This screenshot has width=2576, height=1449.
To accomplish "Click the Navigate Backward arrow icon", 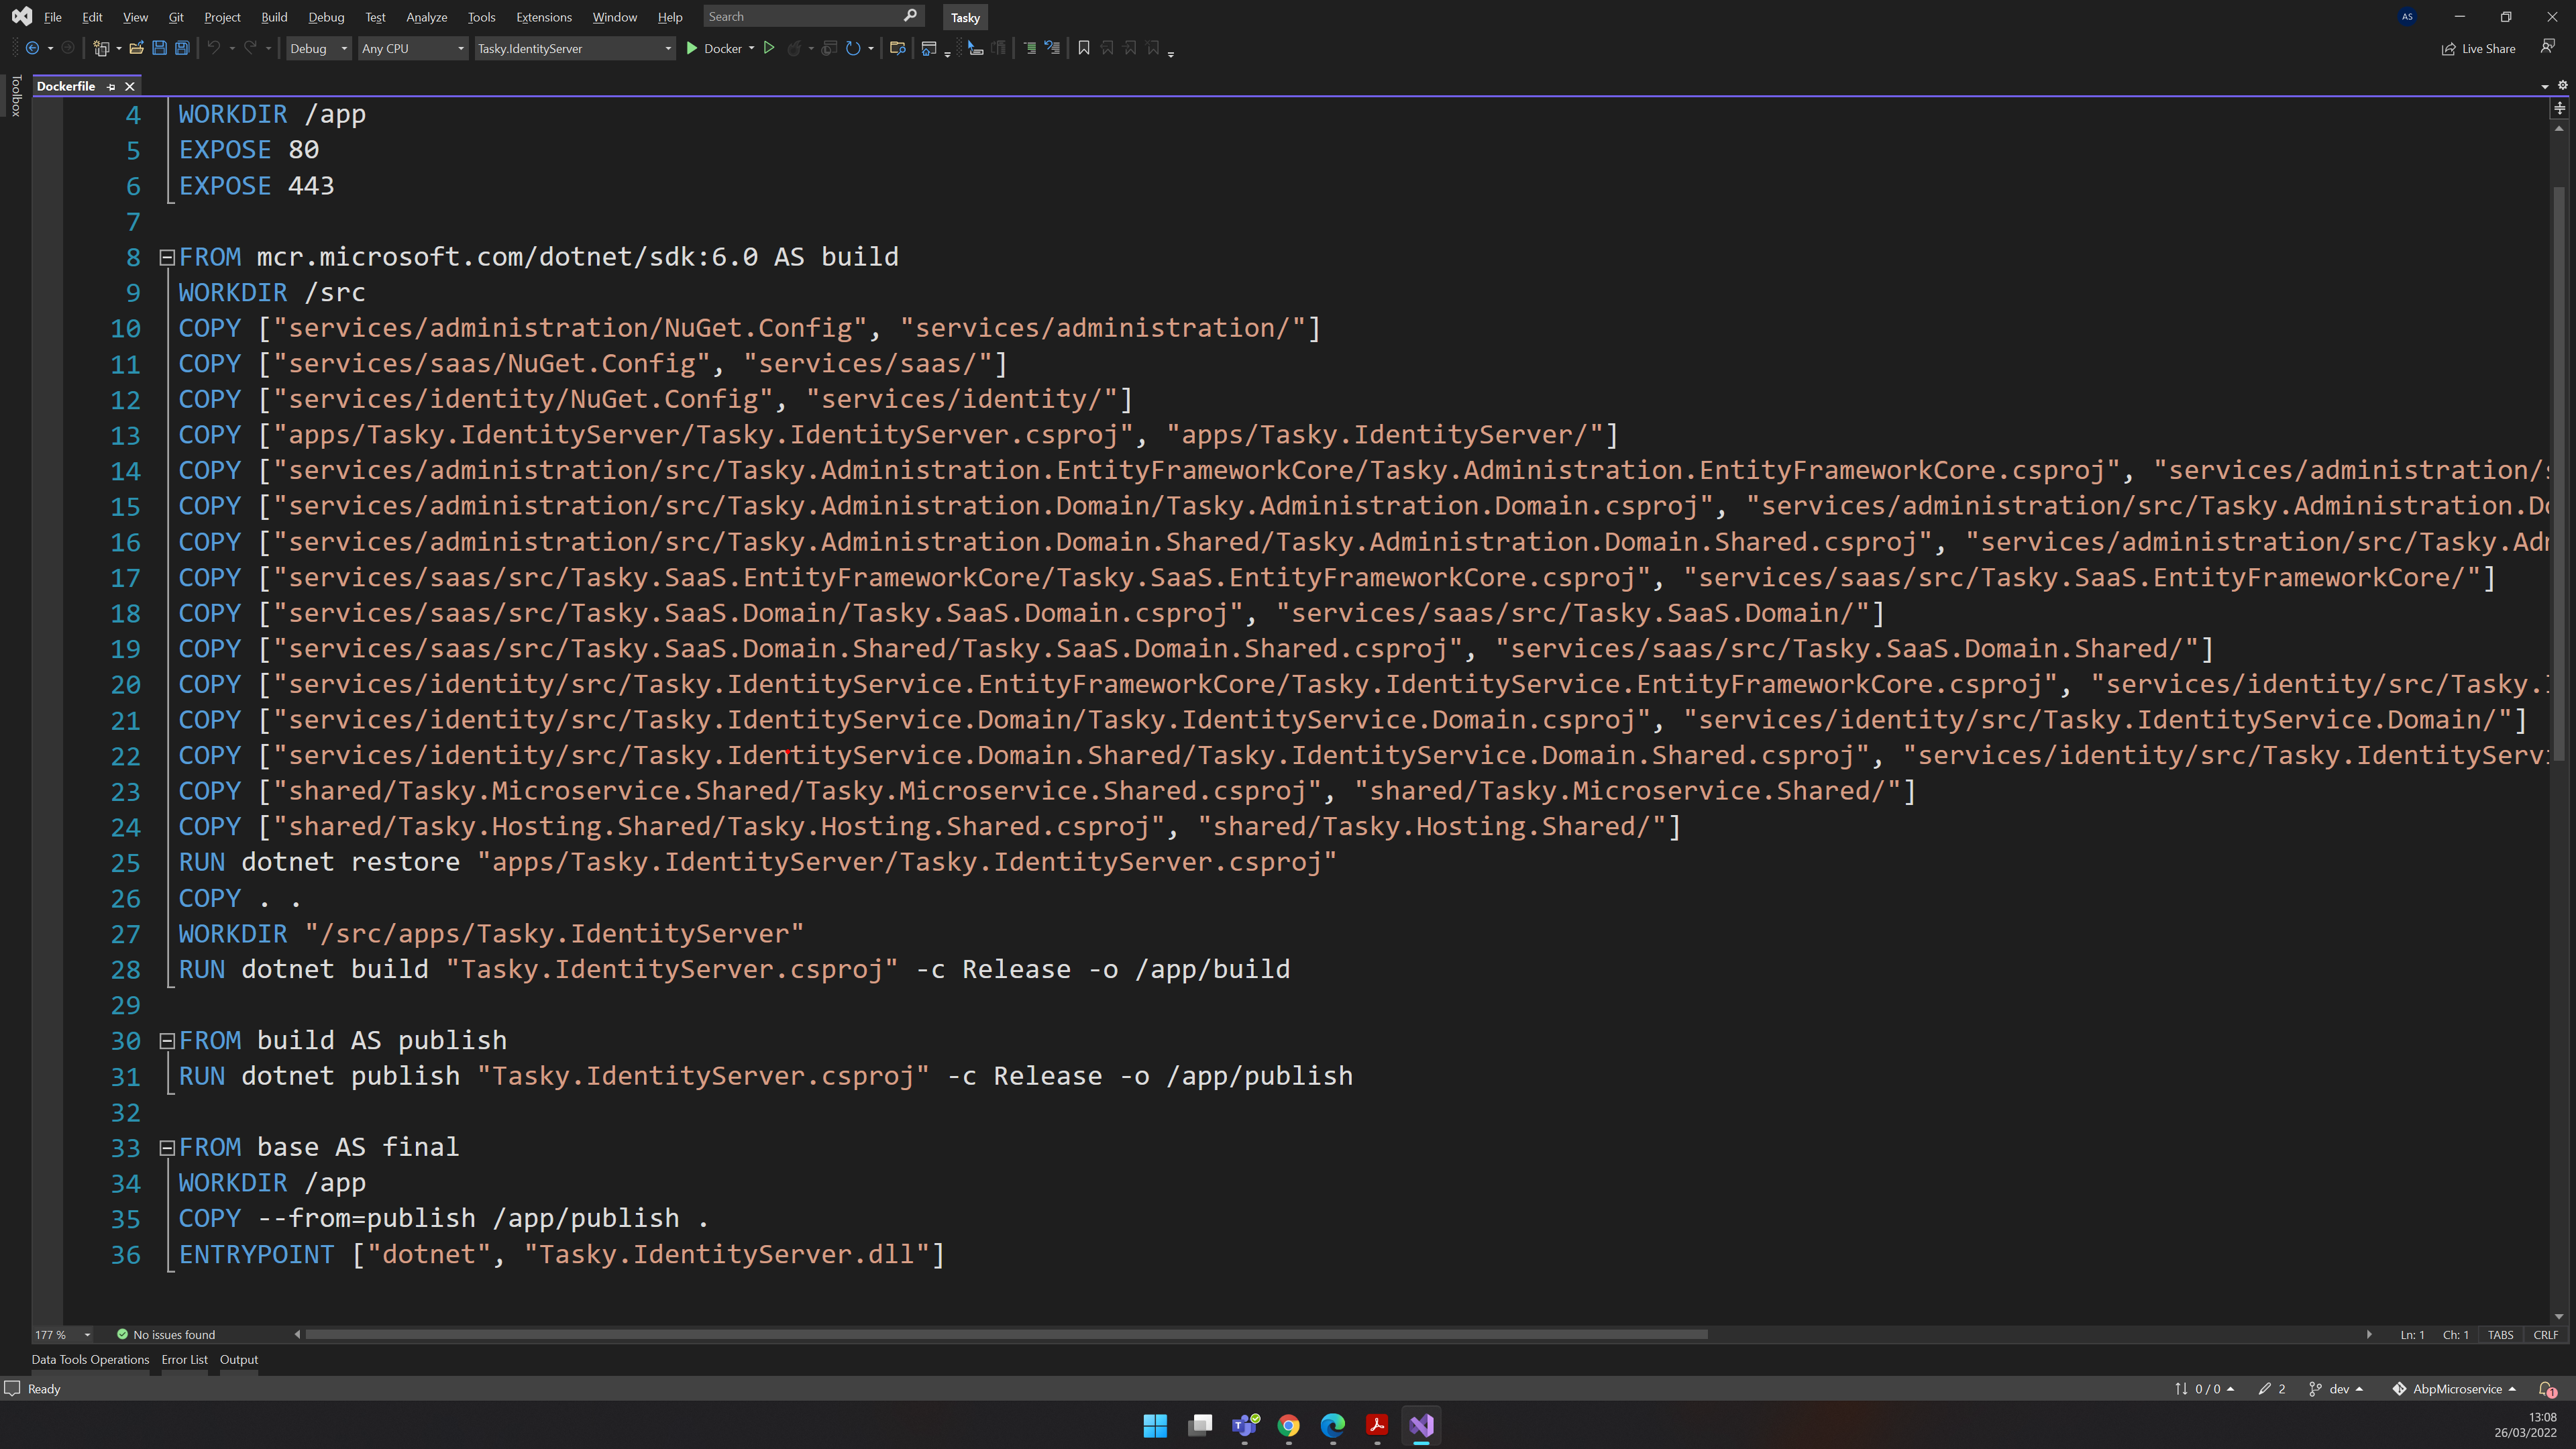I will (x=32, y=48).
